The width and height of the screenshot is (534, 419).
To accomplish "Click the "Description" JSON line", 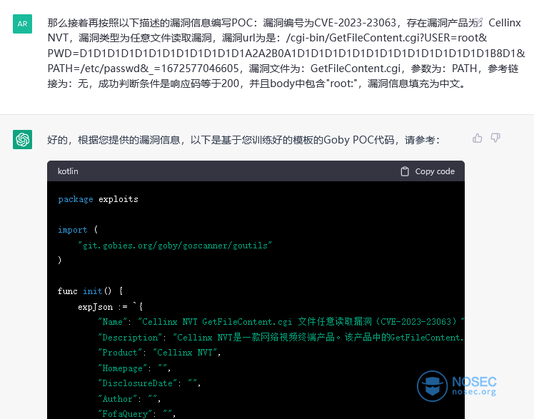I will 281,338.
